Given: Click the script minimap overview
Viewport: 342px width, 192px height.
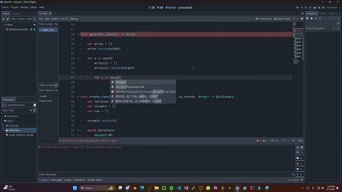Looking at the screenshot, I should coord(298,43).
